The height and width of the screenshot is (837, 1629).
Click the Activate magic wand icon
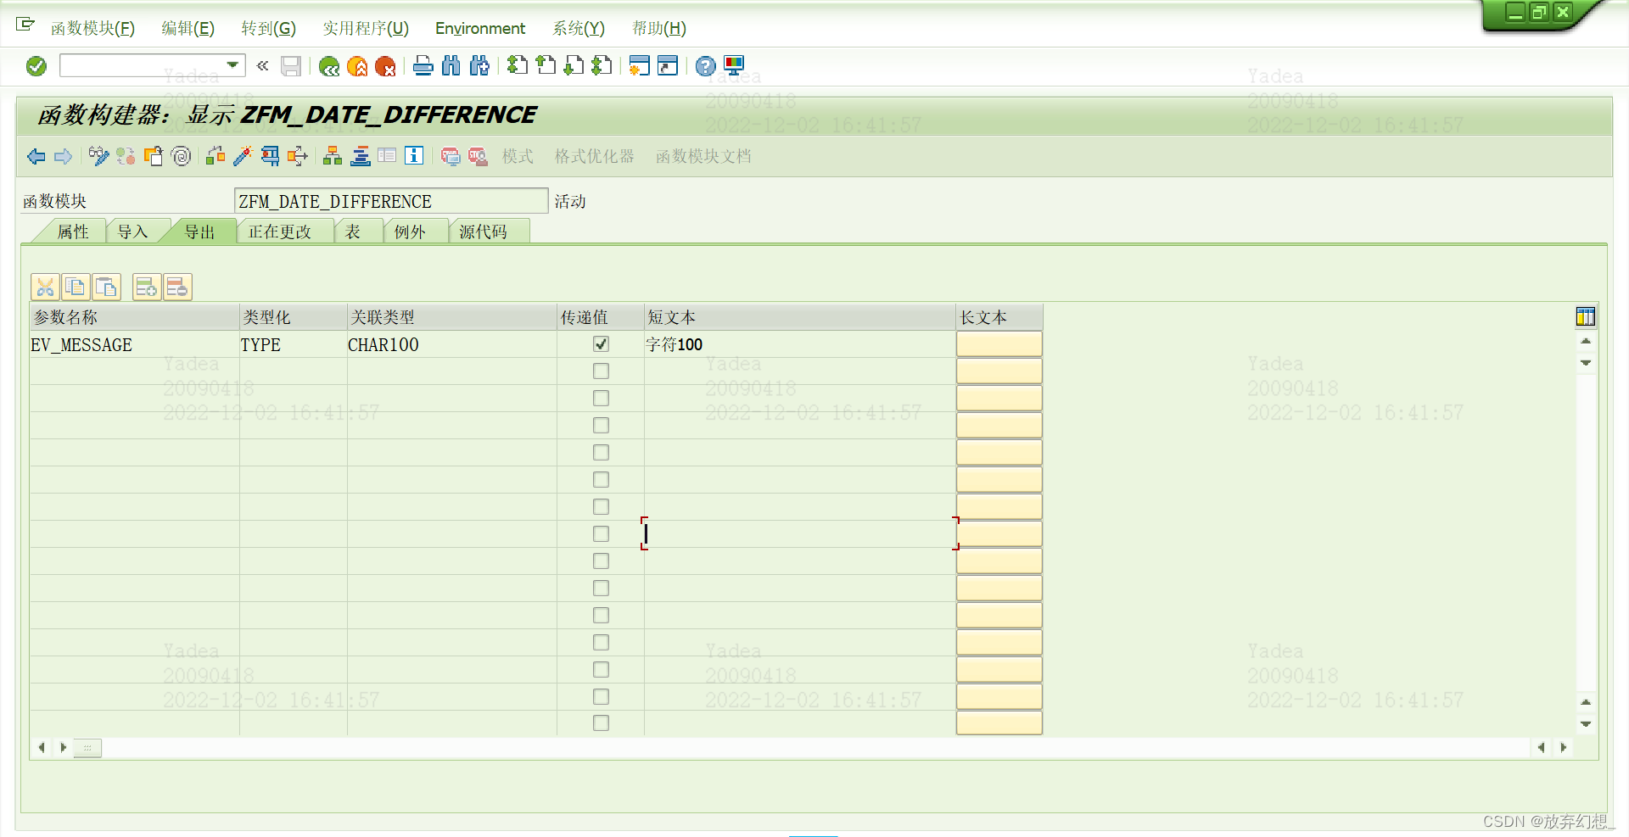click(243, 156)
